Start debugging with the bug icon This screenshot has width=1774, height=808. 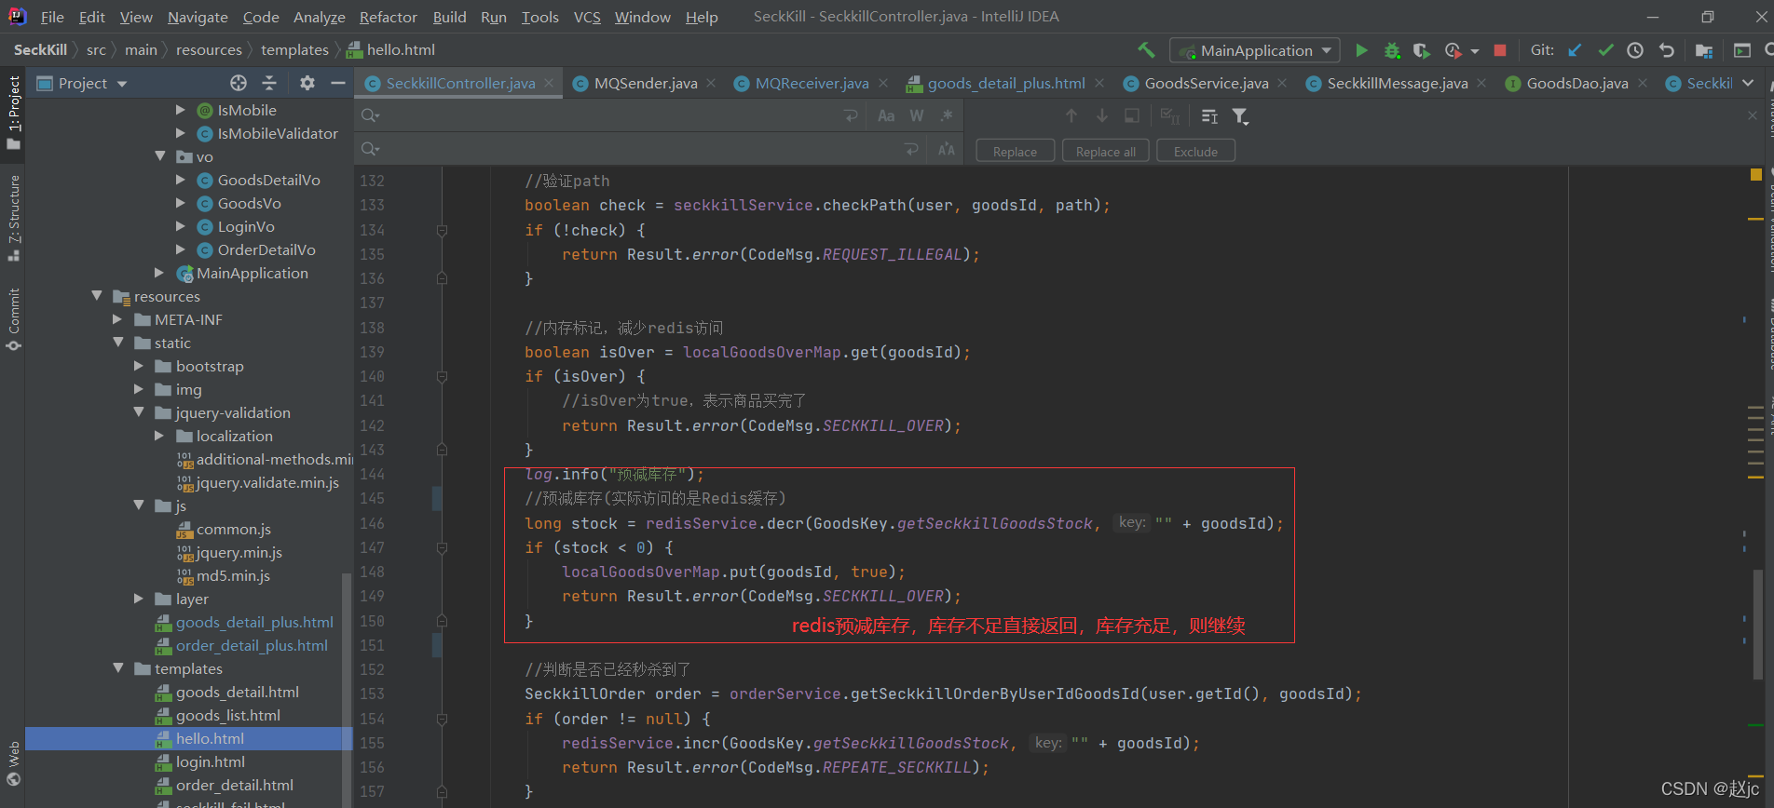(x=1392, y=50)
